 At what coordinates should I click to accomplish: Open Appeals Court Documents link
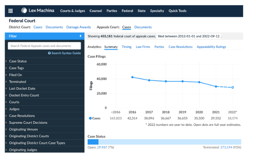(143, 27)
